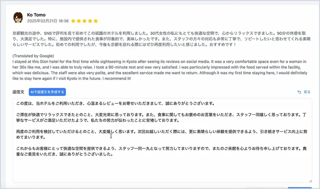Click the white outlined button at the bottom
This screenshot has width=320, height=189.
266,188
